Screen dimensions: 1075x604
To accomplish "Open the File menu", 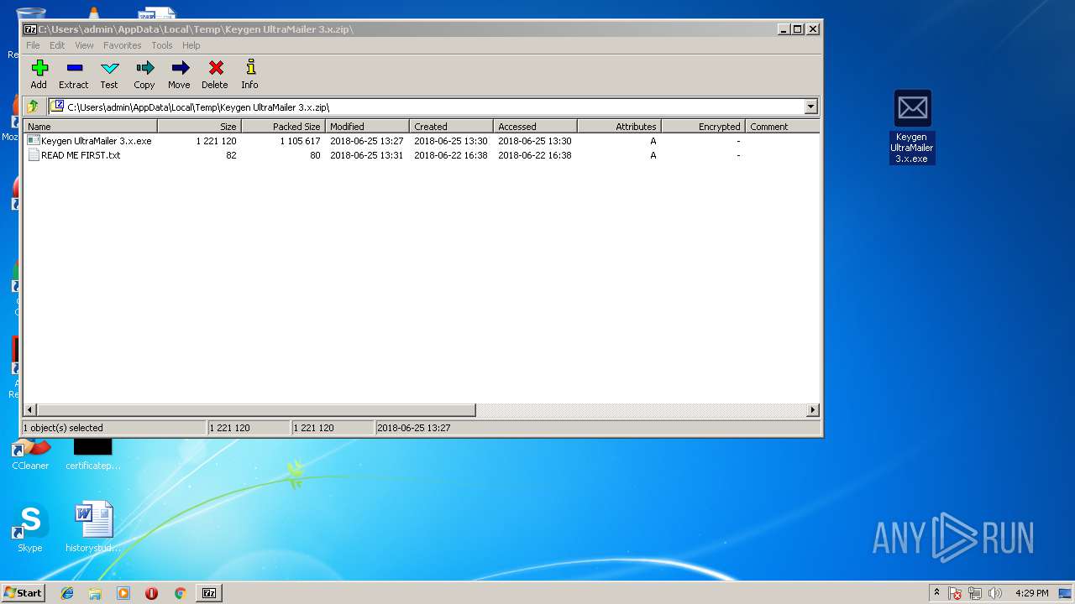I will 33,45.
